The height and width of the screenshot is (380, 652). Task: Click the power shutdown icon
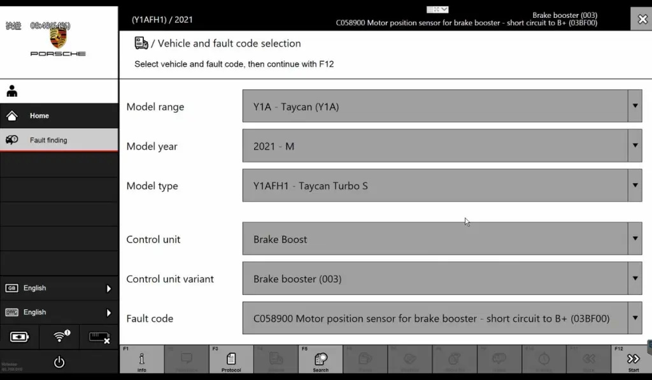[x=59, y=362]
